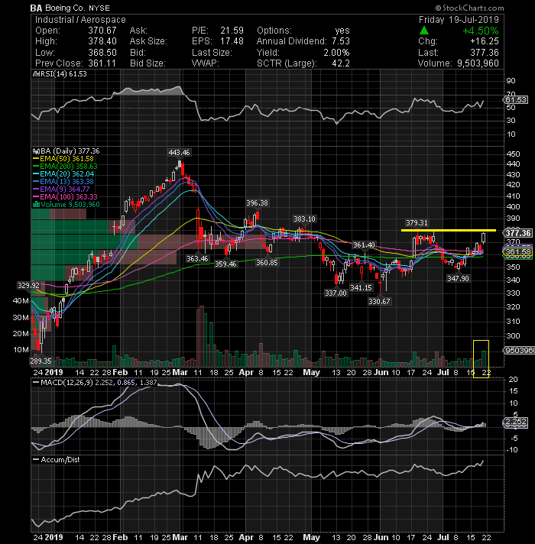Viewport: 535px width, 544px height.
Task: Click the green Volume 9,503,960 legend entry
Action: coord(70,204)
